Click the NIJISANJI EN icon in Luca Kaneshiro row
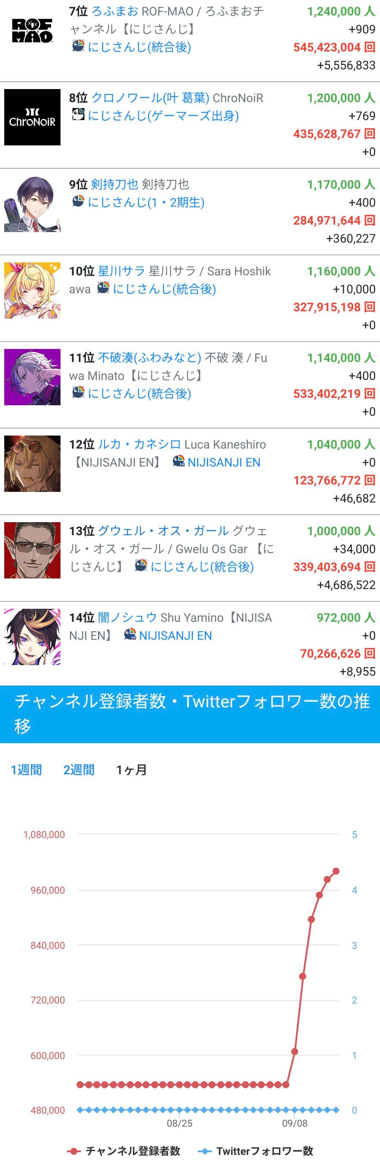 coord(178,461)
